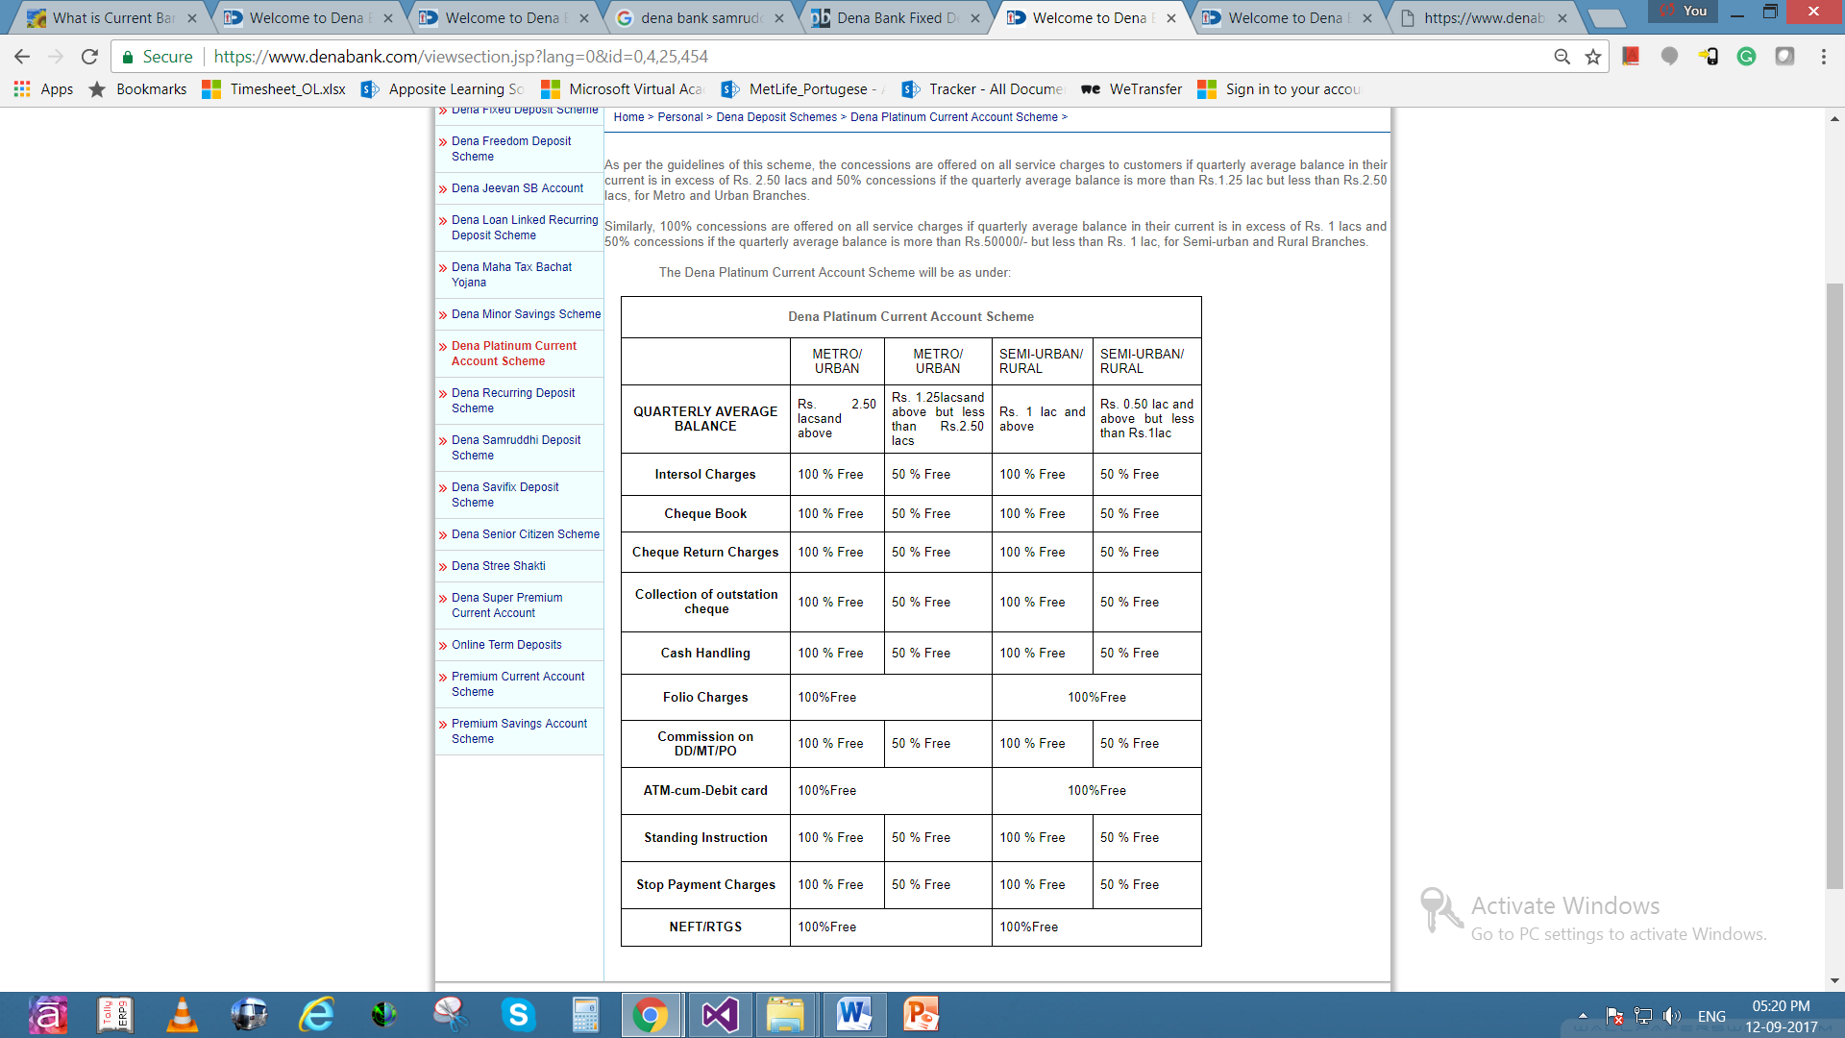Show hidden tray icons arrow

[1583, 1016]
